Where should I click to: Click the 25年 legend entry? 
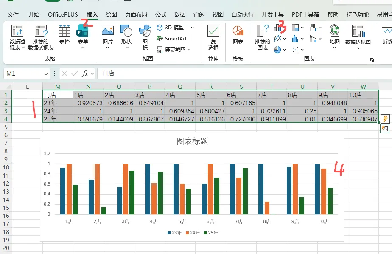211,233
